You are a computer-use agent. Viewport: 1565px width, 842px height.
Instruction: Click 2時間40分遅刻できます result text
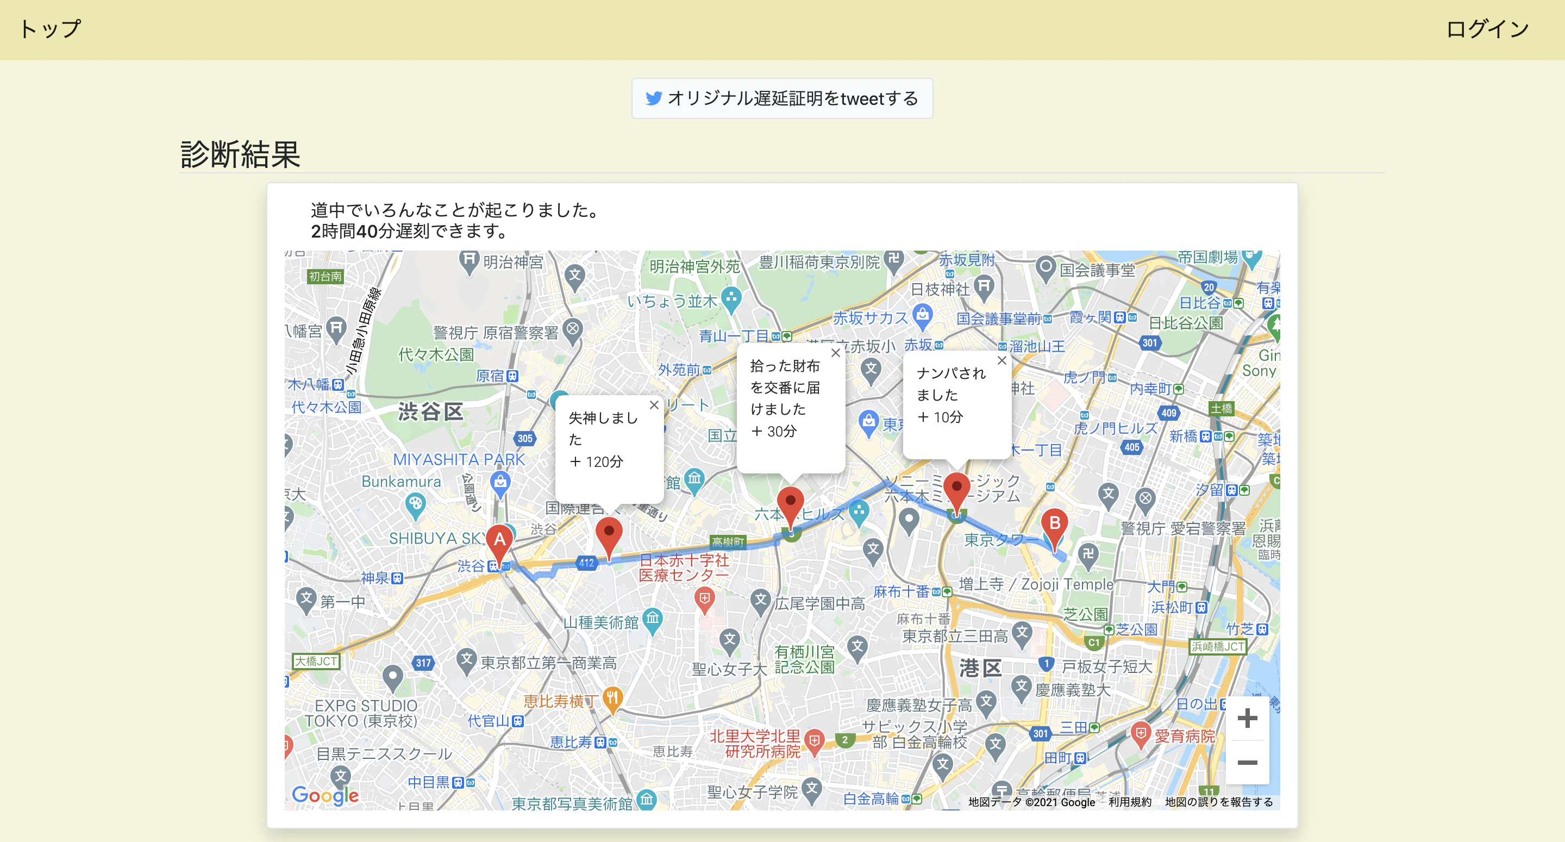pos(410,232)
